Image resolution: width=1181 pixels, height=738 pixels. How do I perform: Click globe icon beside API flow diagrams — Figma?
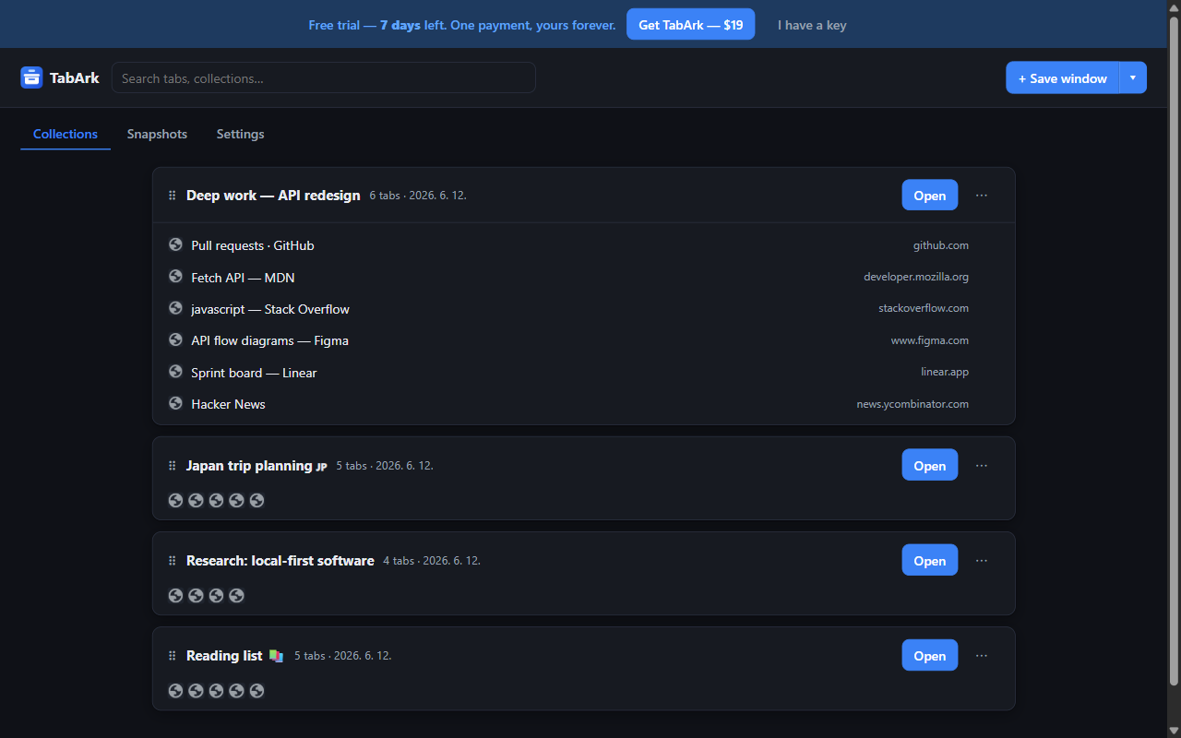[175, 339]
